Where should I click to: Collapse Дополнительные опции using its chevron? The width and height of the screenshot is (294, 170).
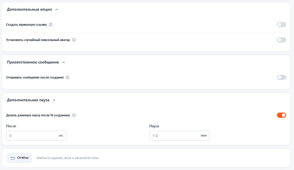[x=57, y=10]
